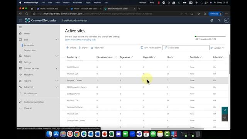This screenshot has height=139, width=247.
Task: Open PowerPoint from the dock
Action: (x=105, y=134)
